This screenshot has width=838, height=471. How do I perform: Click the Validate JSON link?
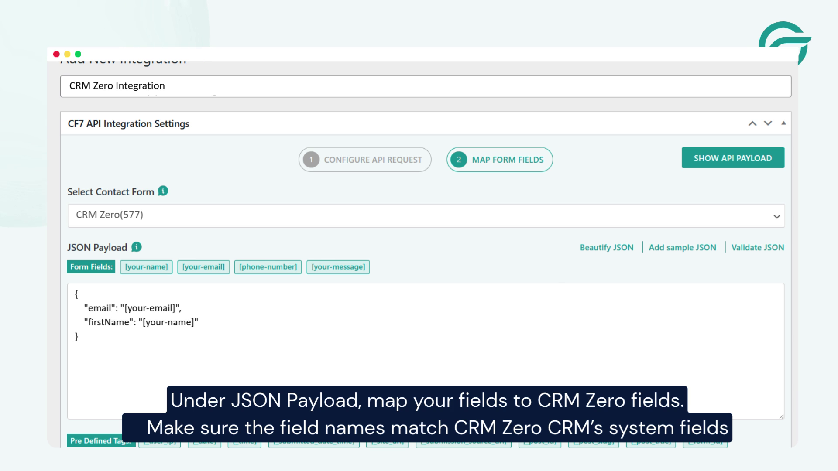click(x=758, y=247)
